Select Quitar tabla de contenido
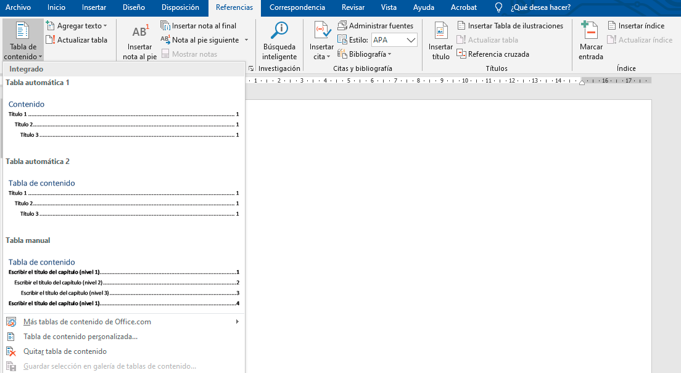The width and height of the screenshot is (681, 373). point(65,351)
